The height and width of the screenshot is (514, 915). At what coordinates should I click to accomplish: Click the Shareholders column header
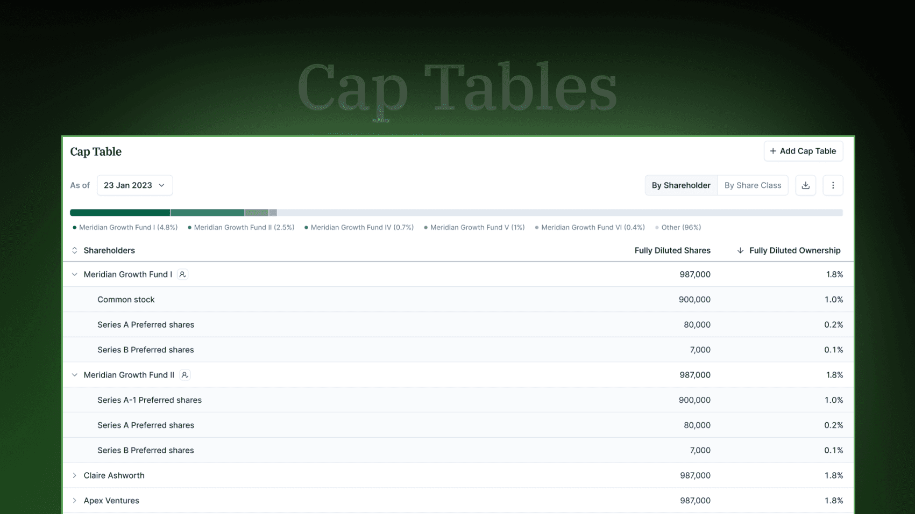[109, 250]
